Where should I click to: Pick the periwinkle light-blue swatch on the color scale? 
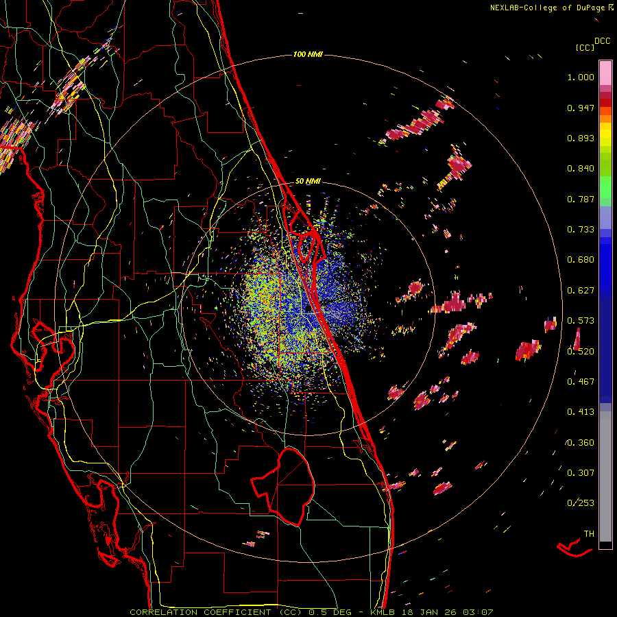click(605, 217)
